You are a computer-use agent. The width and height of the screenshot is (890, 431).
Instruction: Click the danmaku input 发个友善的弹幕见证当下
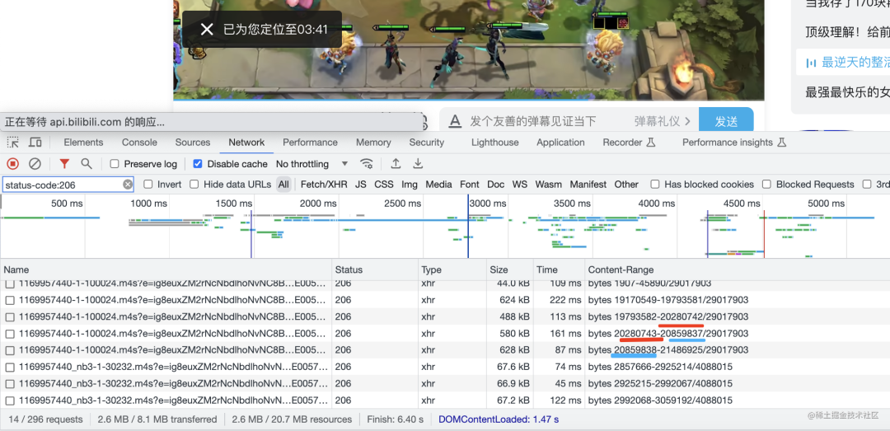[533, 121]
